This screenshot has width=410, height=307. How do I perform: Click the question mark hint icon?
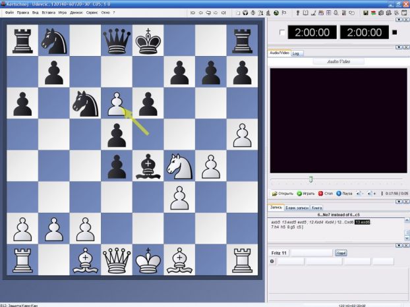coord(260,13)
